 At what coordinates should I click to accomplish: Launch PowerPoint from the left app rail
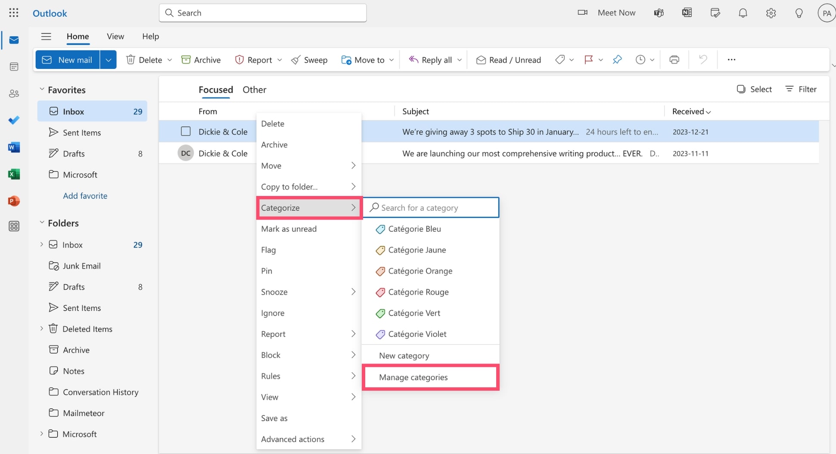[x=14, y=201]
